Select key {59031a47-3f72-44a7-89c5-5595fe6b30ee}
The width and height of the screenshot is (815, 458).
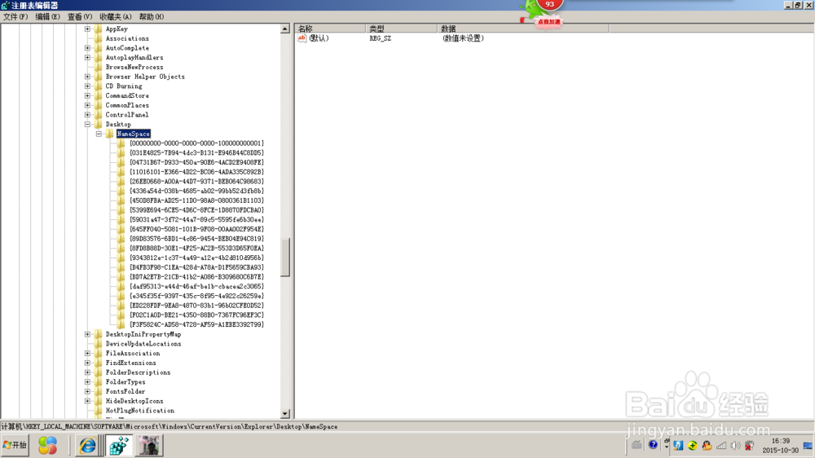(x=197, y=220)
